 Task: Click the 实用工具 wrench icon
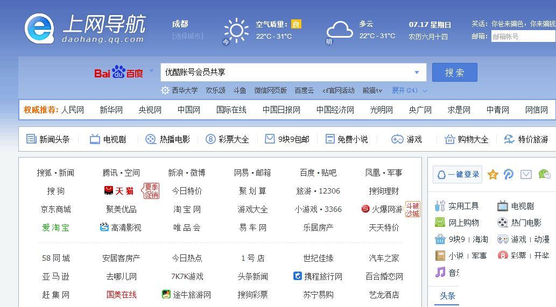click(440, 206)
